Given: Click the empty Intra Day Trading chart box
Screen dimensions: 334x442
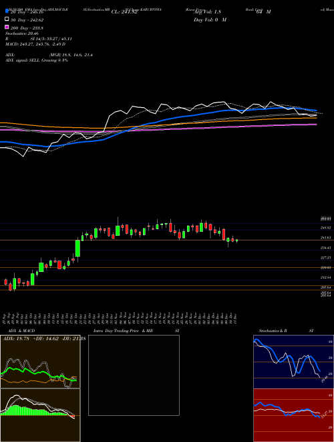Looking at the screenshot, I should pos(134,375).
